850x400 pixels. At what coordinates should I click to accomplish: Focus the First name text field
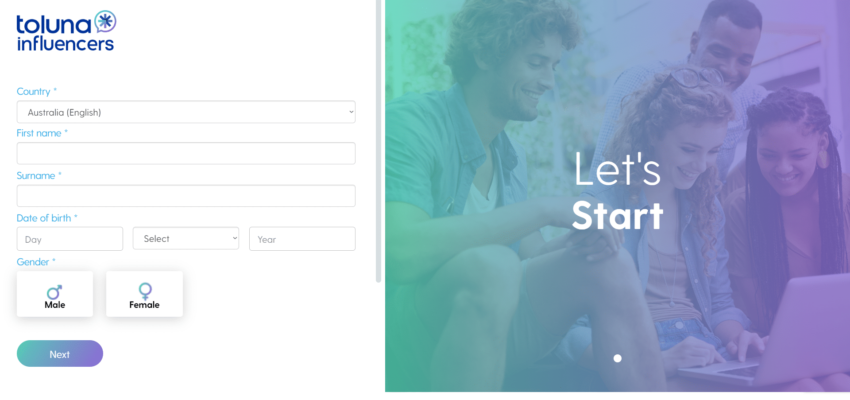pyautogui.click(x=186, y=153)
